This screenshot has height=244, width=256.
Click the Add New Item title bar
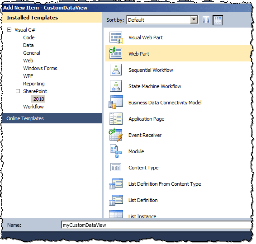(128, 8)
